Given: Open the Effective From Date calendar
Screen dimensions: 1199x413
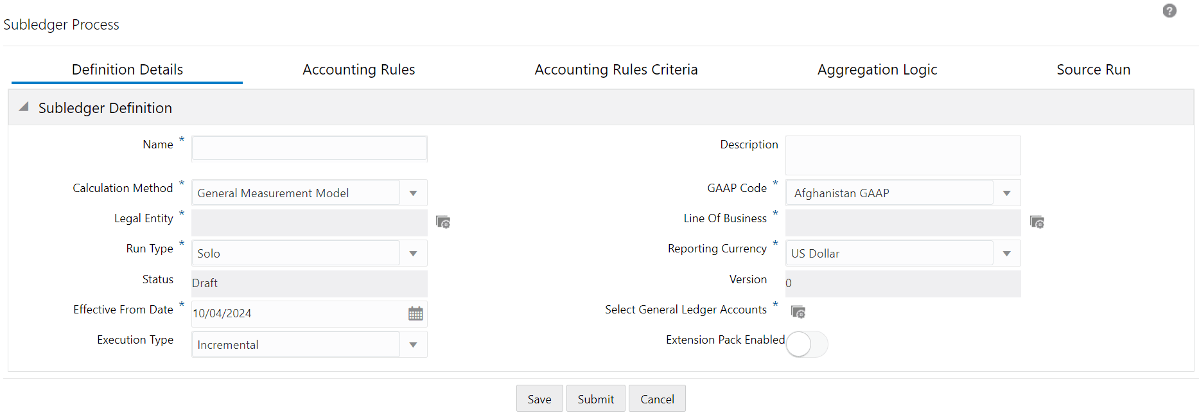Looking at the screenshot, I should click(x=416, y=313).
